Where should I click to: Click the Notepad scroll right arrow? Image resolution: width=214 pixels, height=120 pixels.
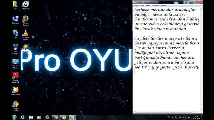pyautogui.click(x=199, y=112)
